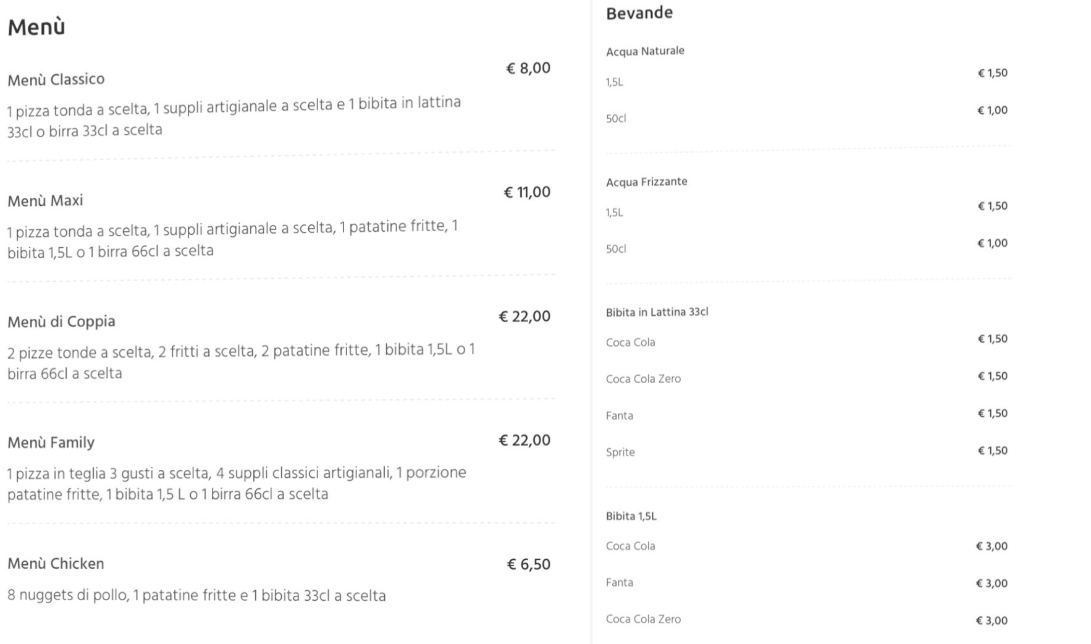
Task: Click the €6,50 Menù Chicken price
Action: [528, 564]
